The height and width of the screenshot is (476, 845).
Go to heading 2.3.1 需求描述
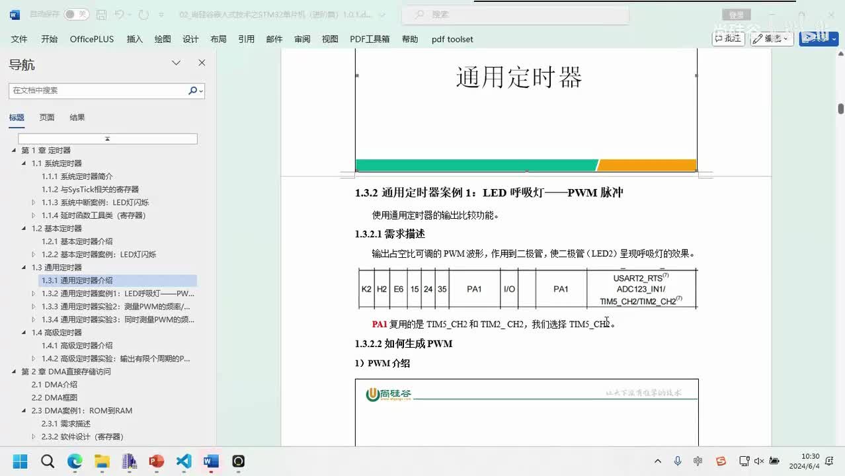point(66,424)
